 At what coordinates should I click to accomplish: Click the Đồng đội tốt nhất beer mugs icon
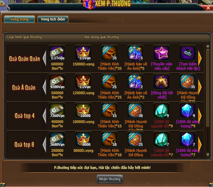[x=161, y=82]
